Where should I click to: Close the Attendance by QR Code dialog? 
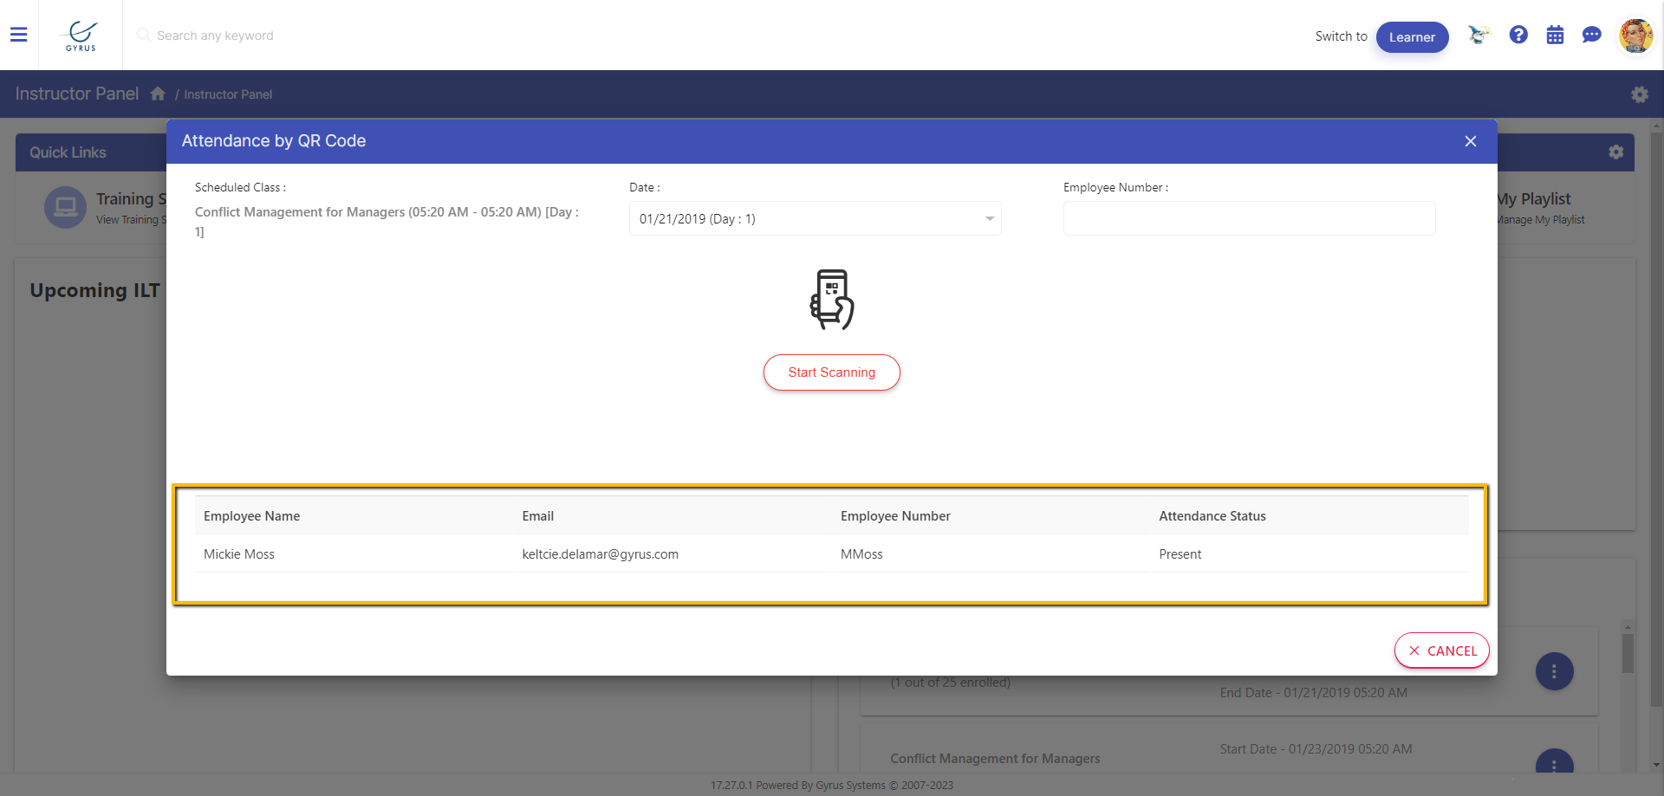pyautogui.click(x=1470, y=141)
